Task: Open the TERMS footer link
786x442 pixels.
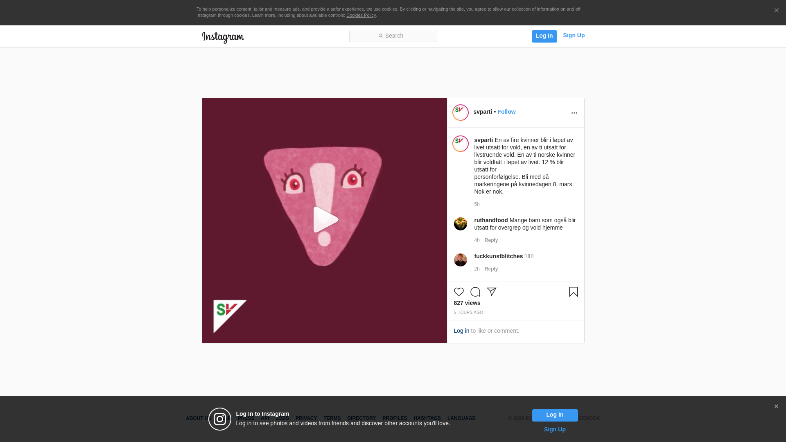Action: pyautogui.click(x=332, y=418)
